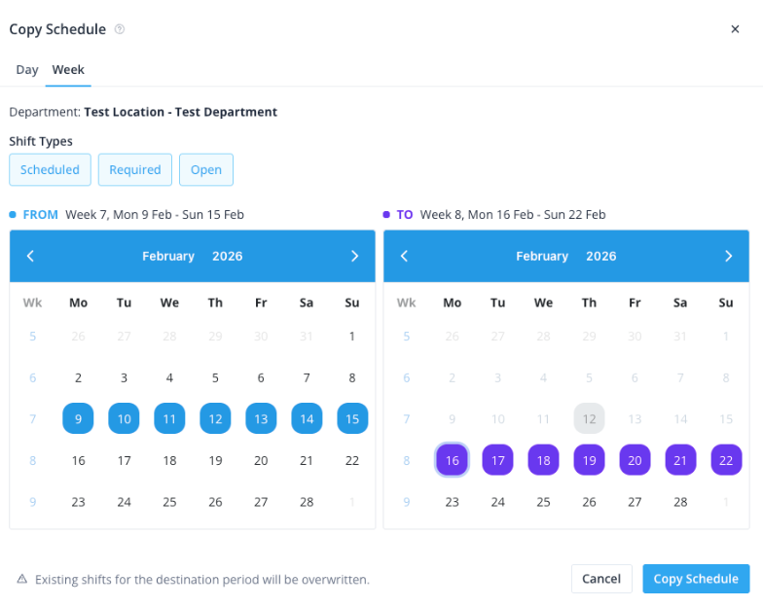The height and width of the screenshot is (607, 763).
Task: Close the Copy Schedule dialog
Action: (735, 29)
